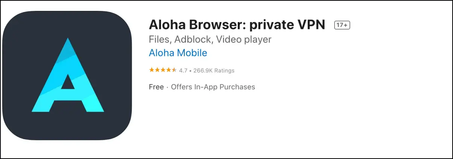
Task: Click the fifth partially filled star
Action: coord(174,70)
